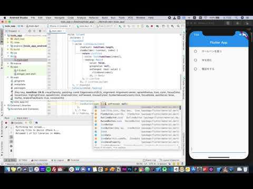This screenshot has height=189, width=253.
Task: Open the Build menu
Action: click(x=104, y=18)
